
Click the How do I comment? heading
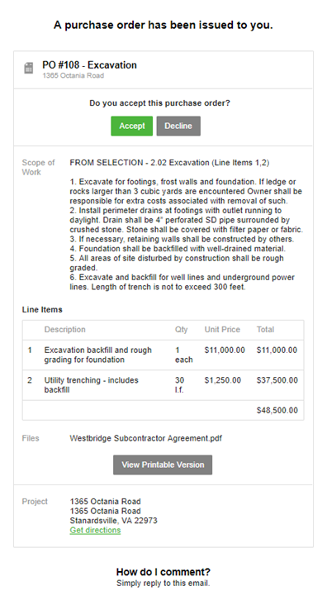[x=163, y=571]
